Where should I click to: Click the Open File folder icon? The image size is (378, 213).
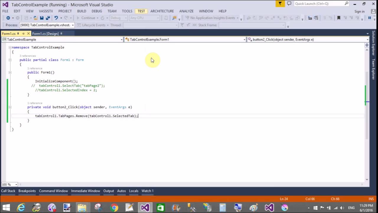(x=35, y=18)
